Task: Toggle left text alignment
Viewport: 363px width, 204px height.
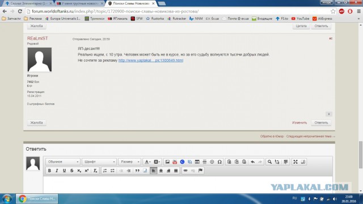Action: click(154, 171)
